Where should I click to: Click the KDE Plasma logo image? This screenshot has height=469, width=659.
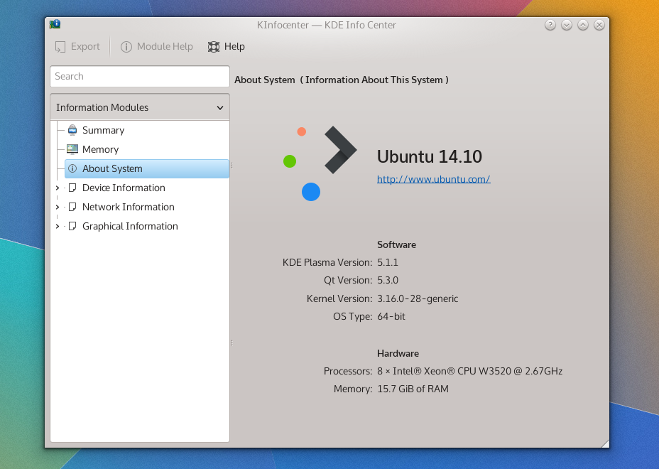[x=320, y=163]
